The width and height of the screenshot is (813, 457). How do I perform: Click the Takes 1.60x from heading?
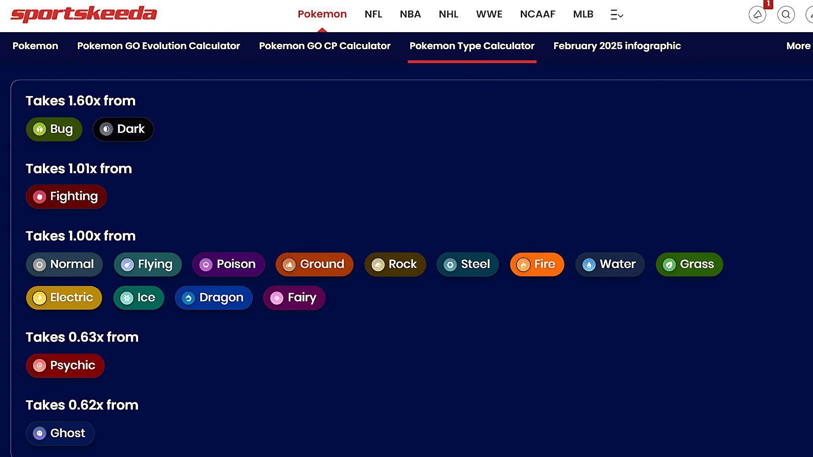(x=80, y=101)
